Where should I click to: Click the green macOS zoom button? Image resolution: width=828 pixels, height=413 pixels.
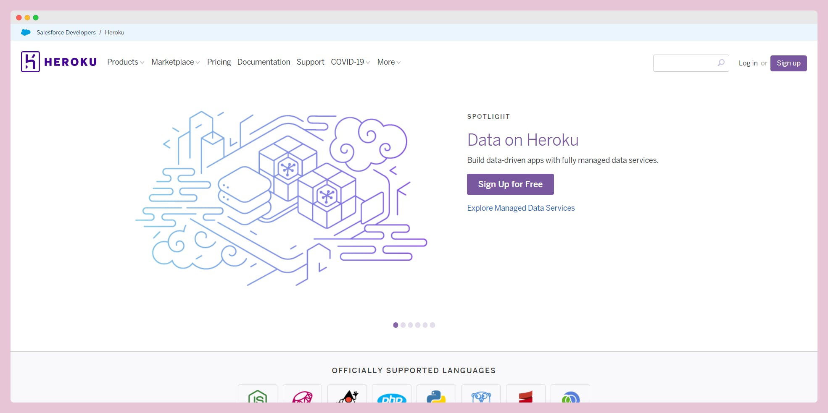(x=36, y=18)
